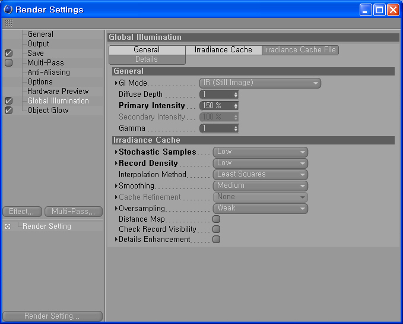This screenshot has height=324, width=403.
Task: Click the Multi-Pass... button
Action: click(74, 212)
